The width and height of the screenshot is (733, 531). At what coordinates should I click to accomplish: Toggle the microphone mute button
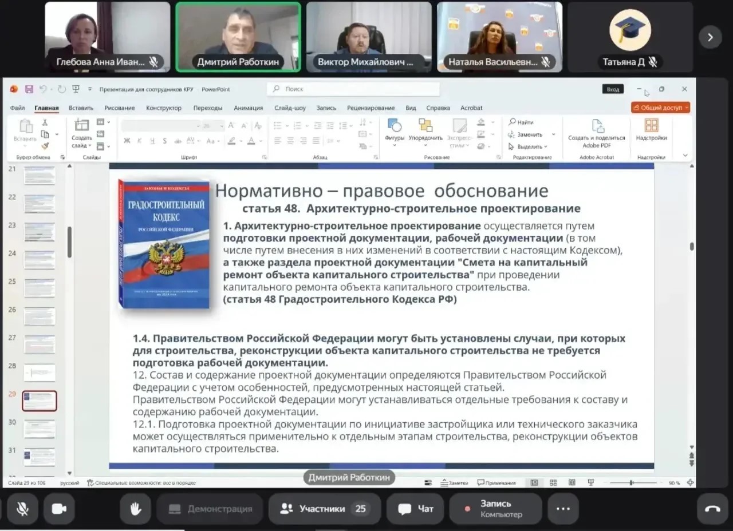click(23, 509)
